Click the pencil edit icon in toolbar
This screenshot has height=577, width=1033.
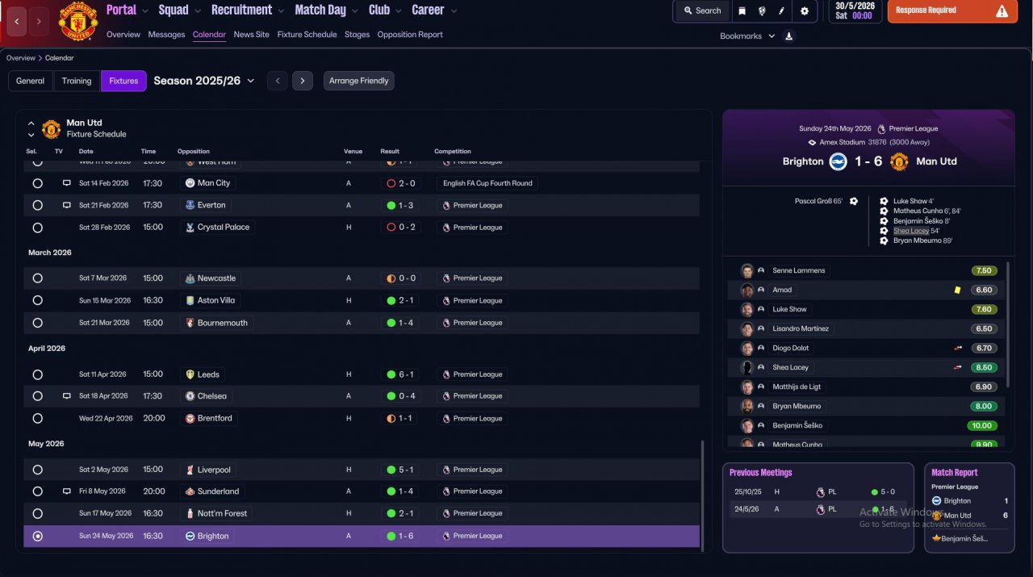(x=781, y=10)
